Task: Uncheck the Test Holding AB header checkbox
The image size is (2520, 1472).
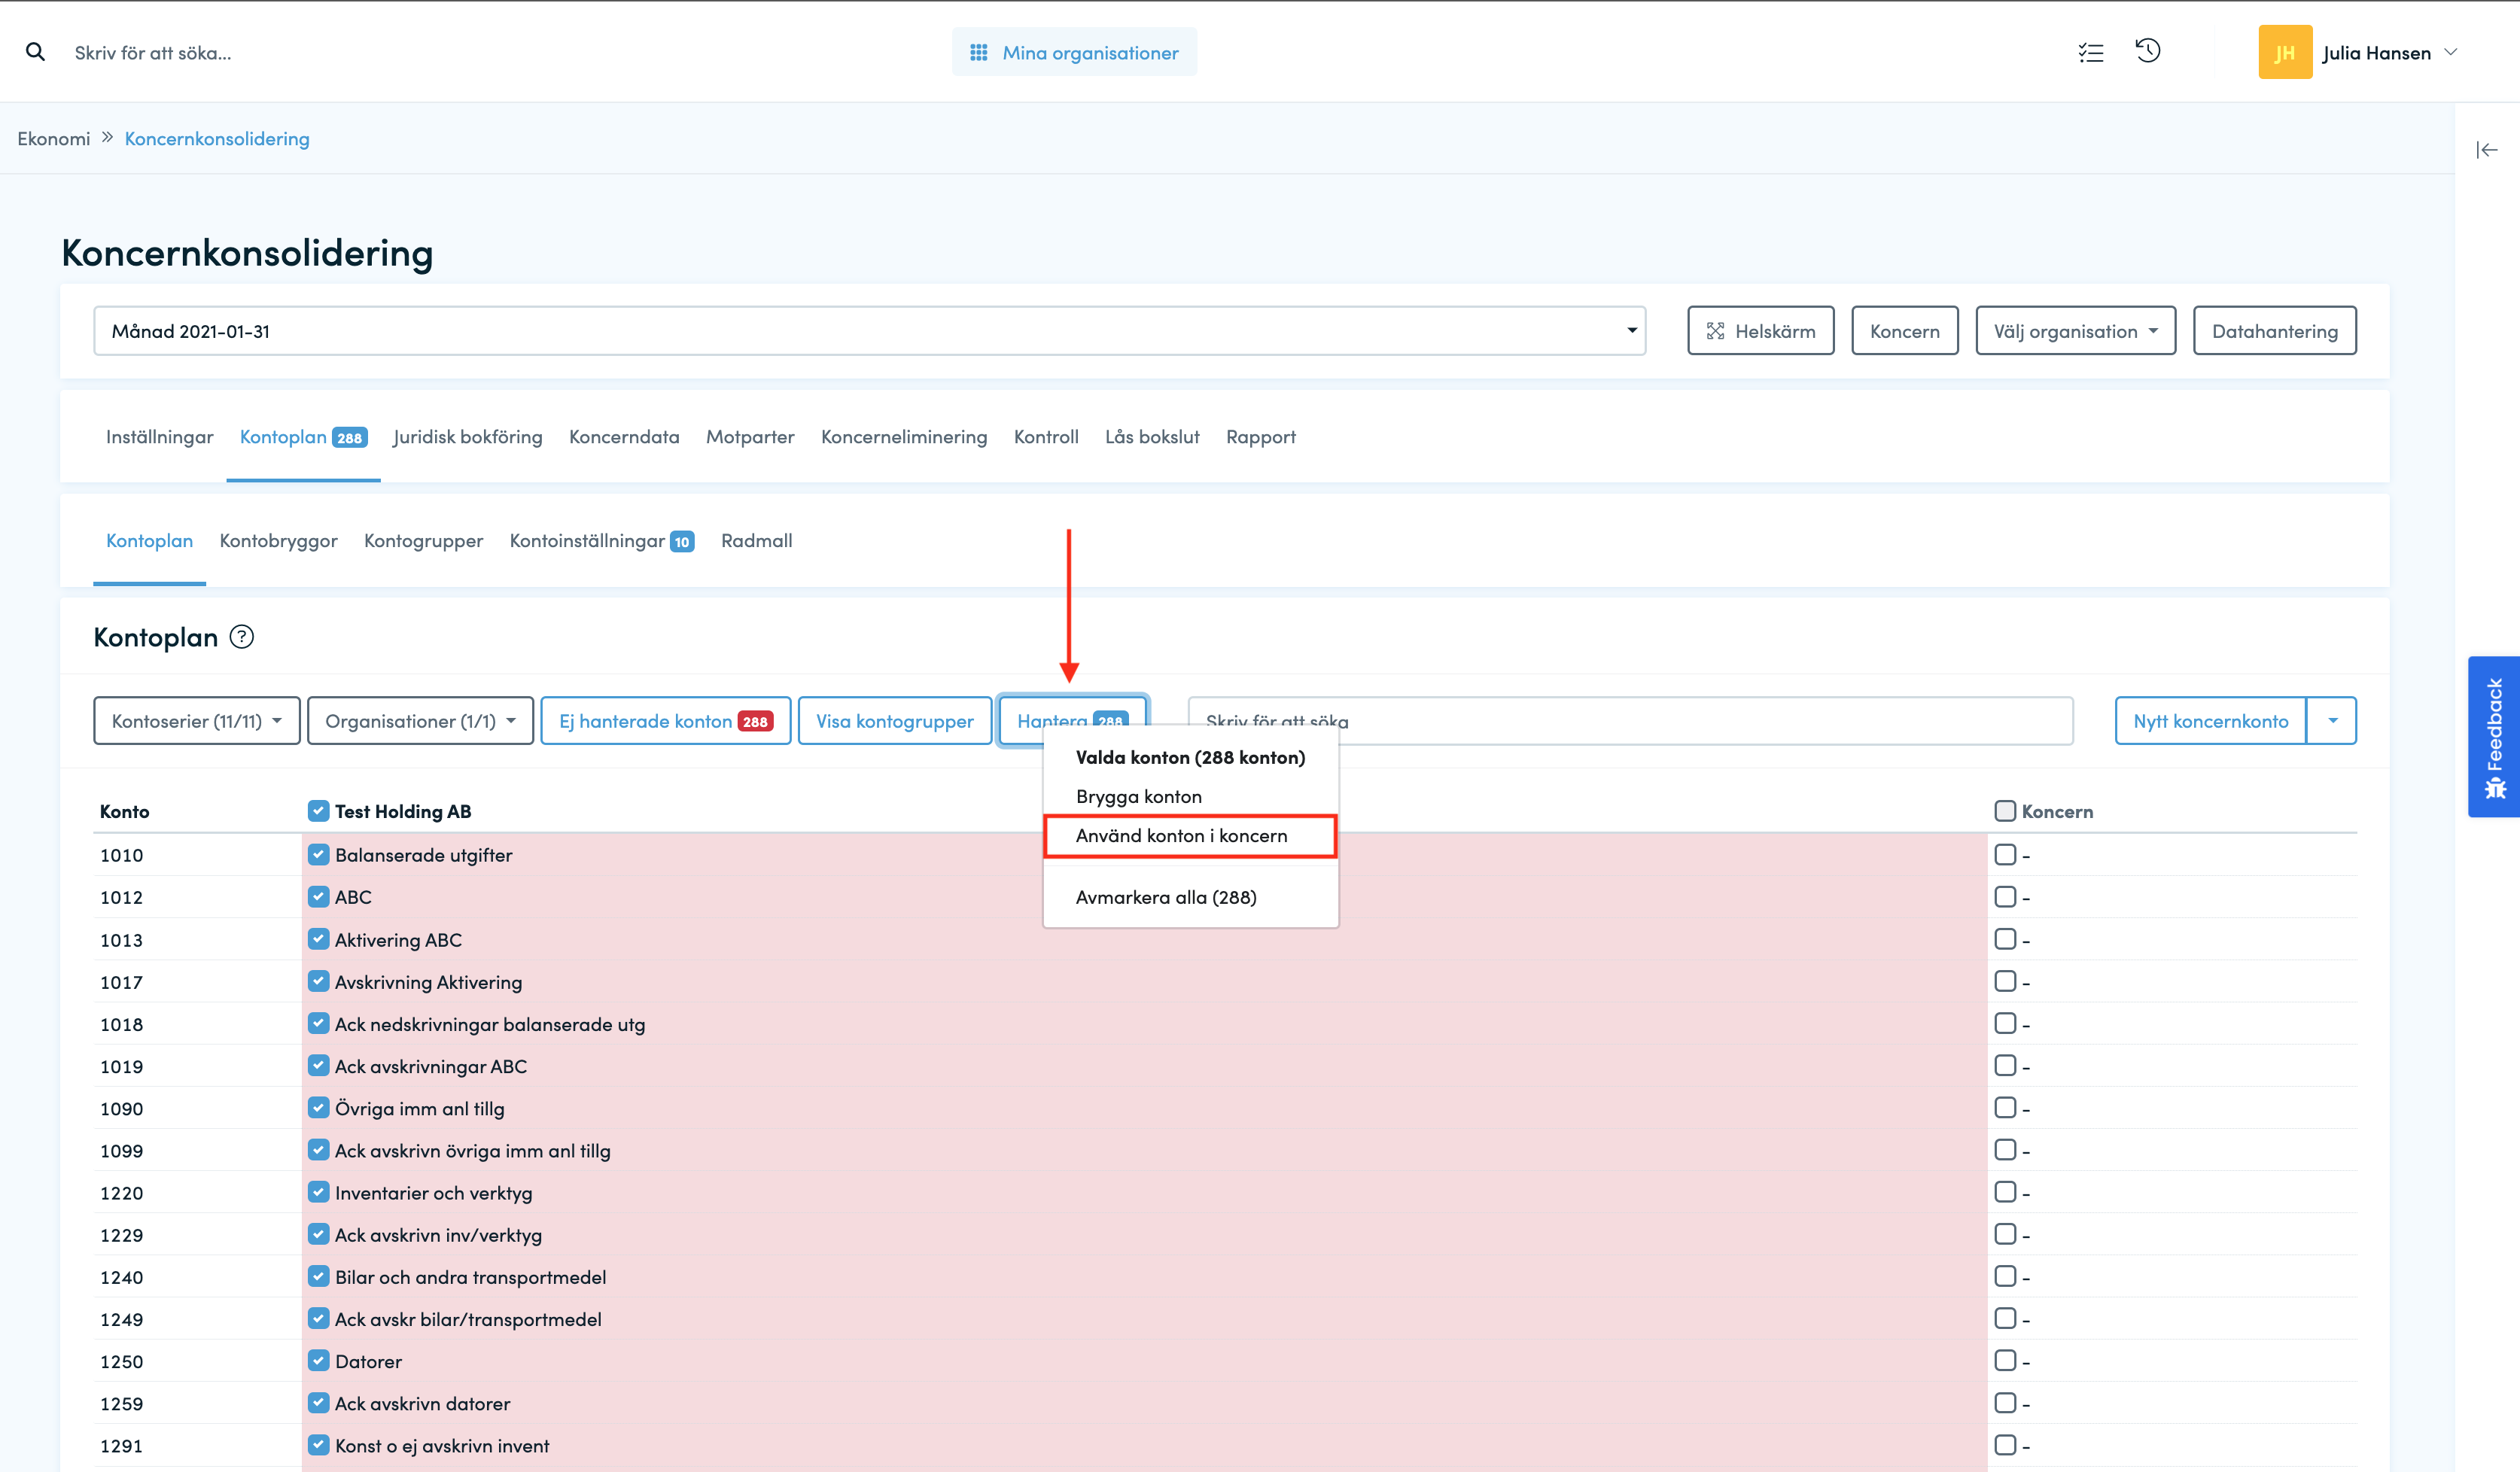Action: point(318,810)
